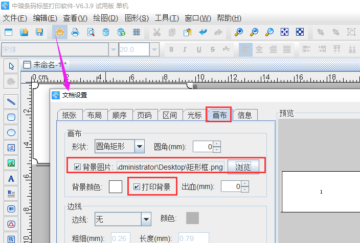Expand the 边线 border dropdown
The width and height of the screenshot is (360, 243).
pos(146,219)
